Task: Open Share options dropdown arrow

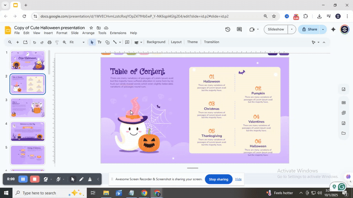Action: (x=323, y=29)
